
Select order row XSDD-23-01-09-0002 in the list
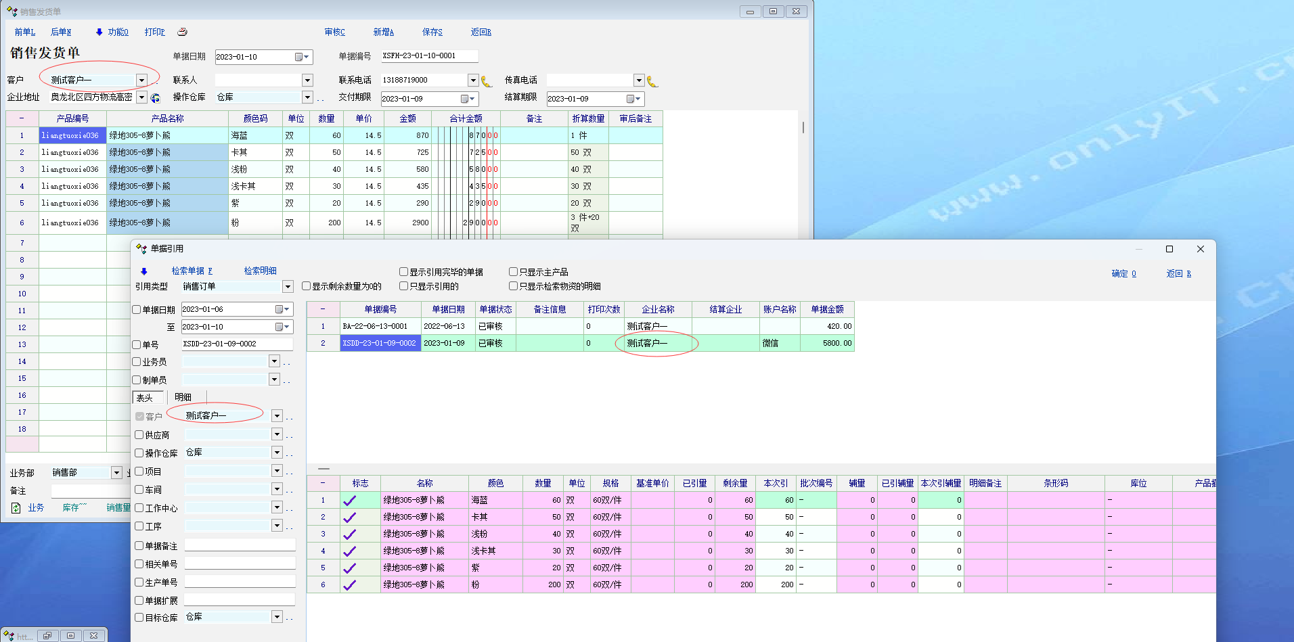pyautogui.click(x=380, y=343)
